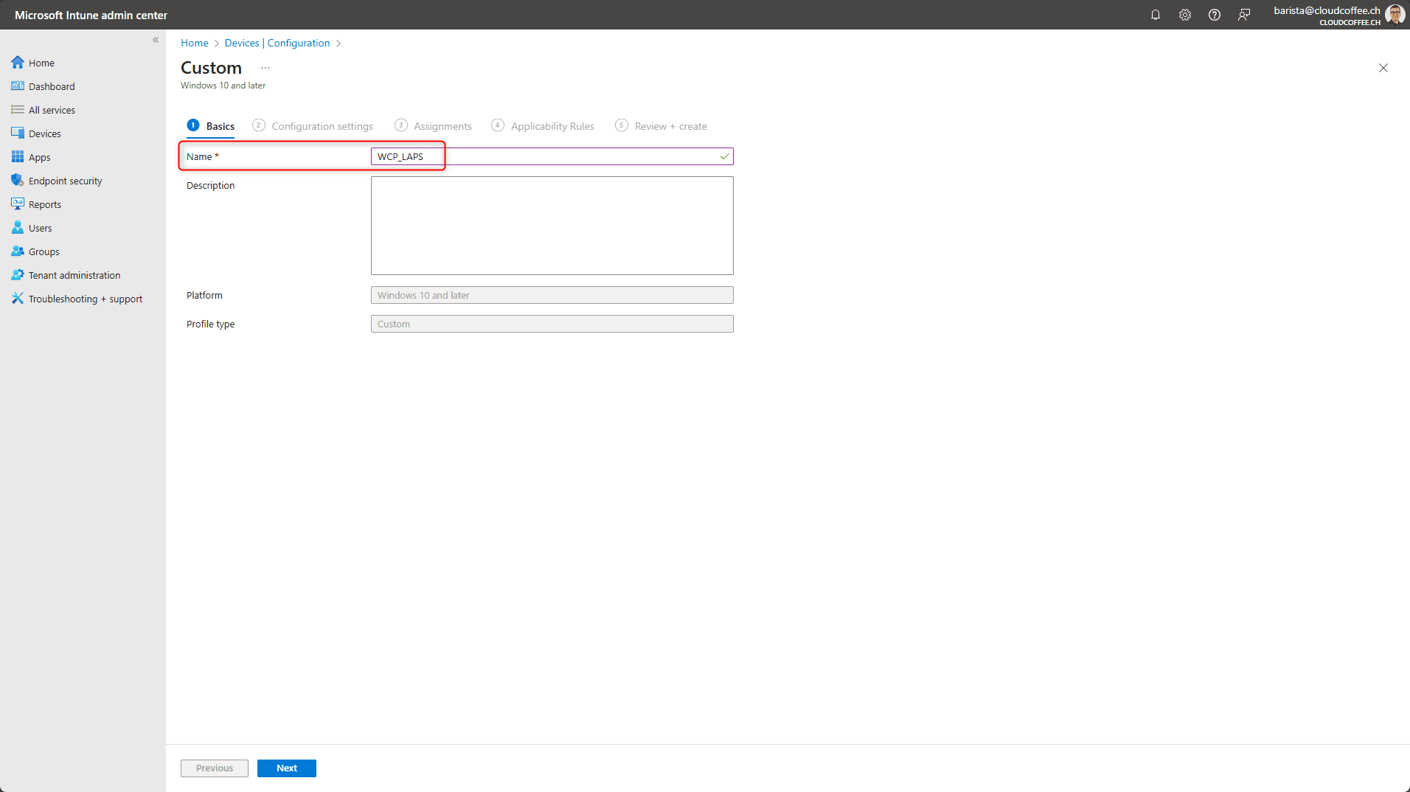Select Devices in the navigation pane
1410x792 pixels.
pos(45,133)
